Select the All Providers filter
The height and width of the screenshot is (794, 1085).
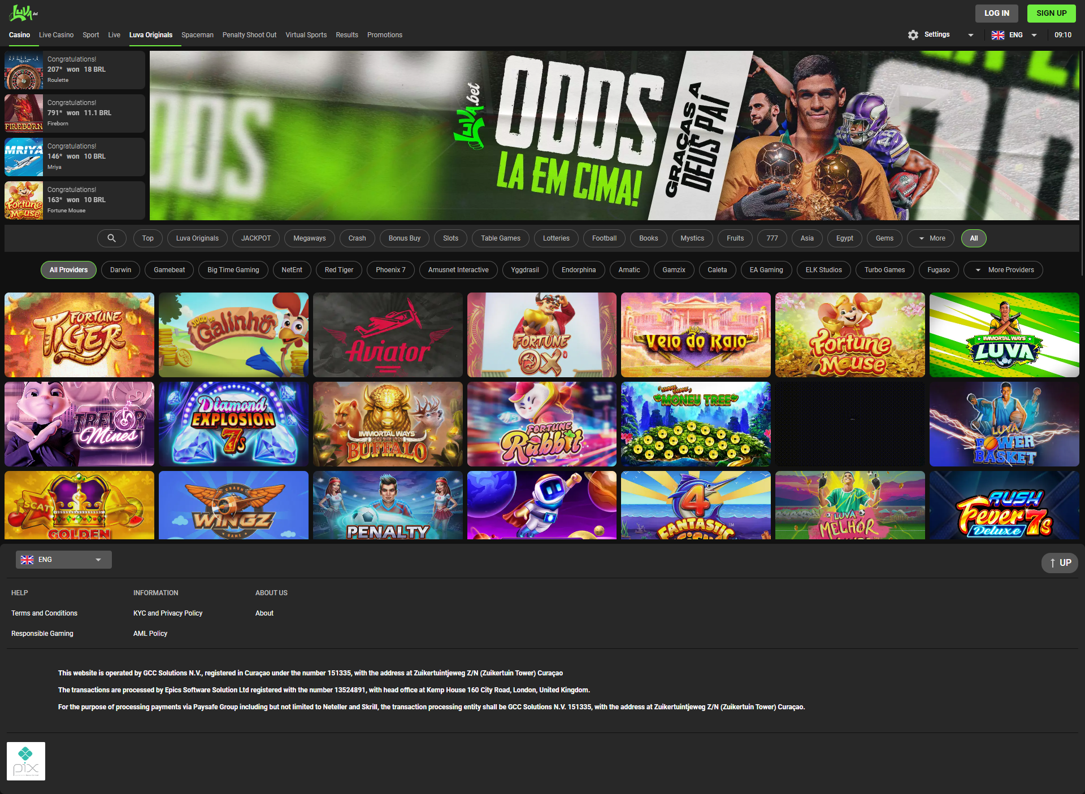tap(68, 270)
